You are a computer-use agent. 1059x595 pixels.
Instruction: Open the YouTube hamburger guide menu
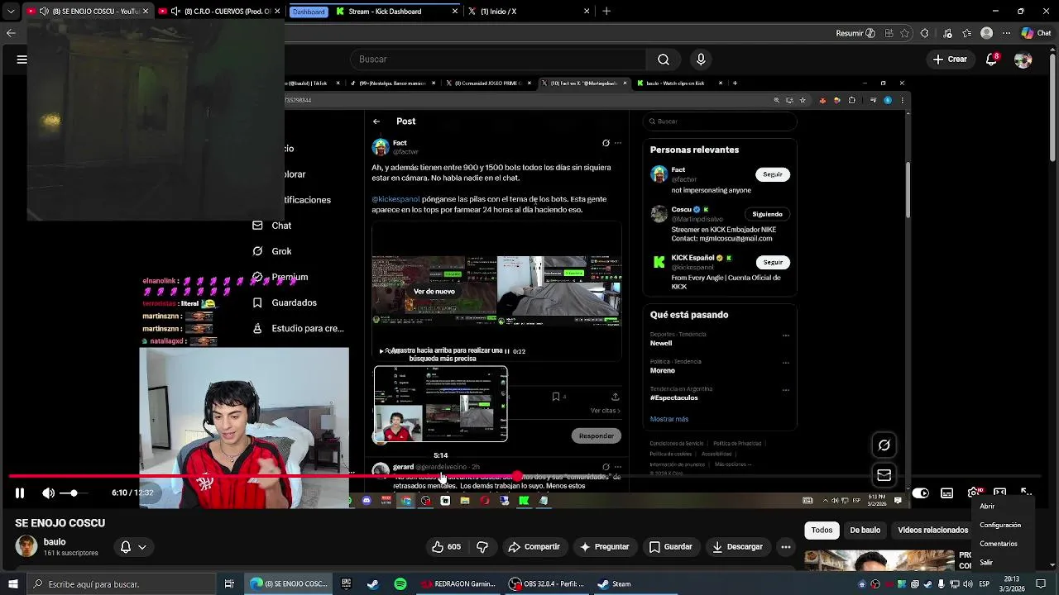coord(22,59)
